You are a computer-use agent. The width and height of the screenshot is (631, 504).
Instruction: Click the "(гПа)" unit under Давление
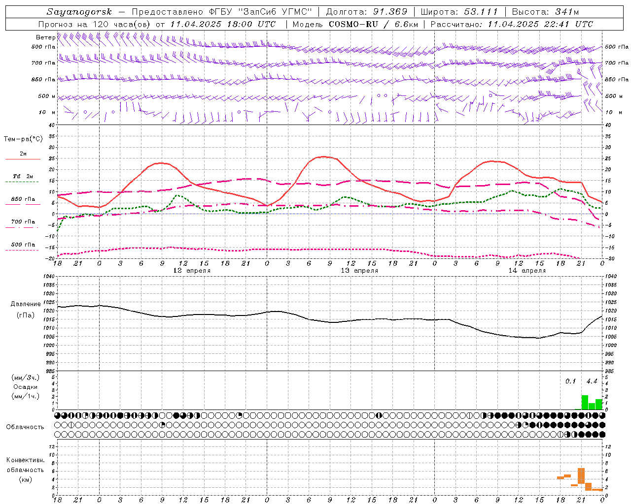26,315
